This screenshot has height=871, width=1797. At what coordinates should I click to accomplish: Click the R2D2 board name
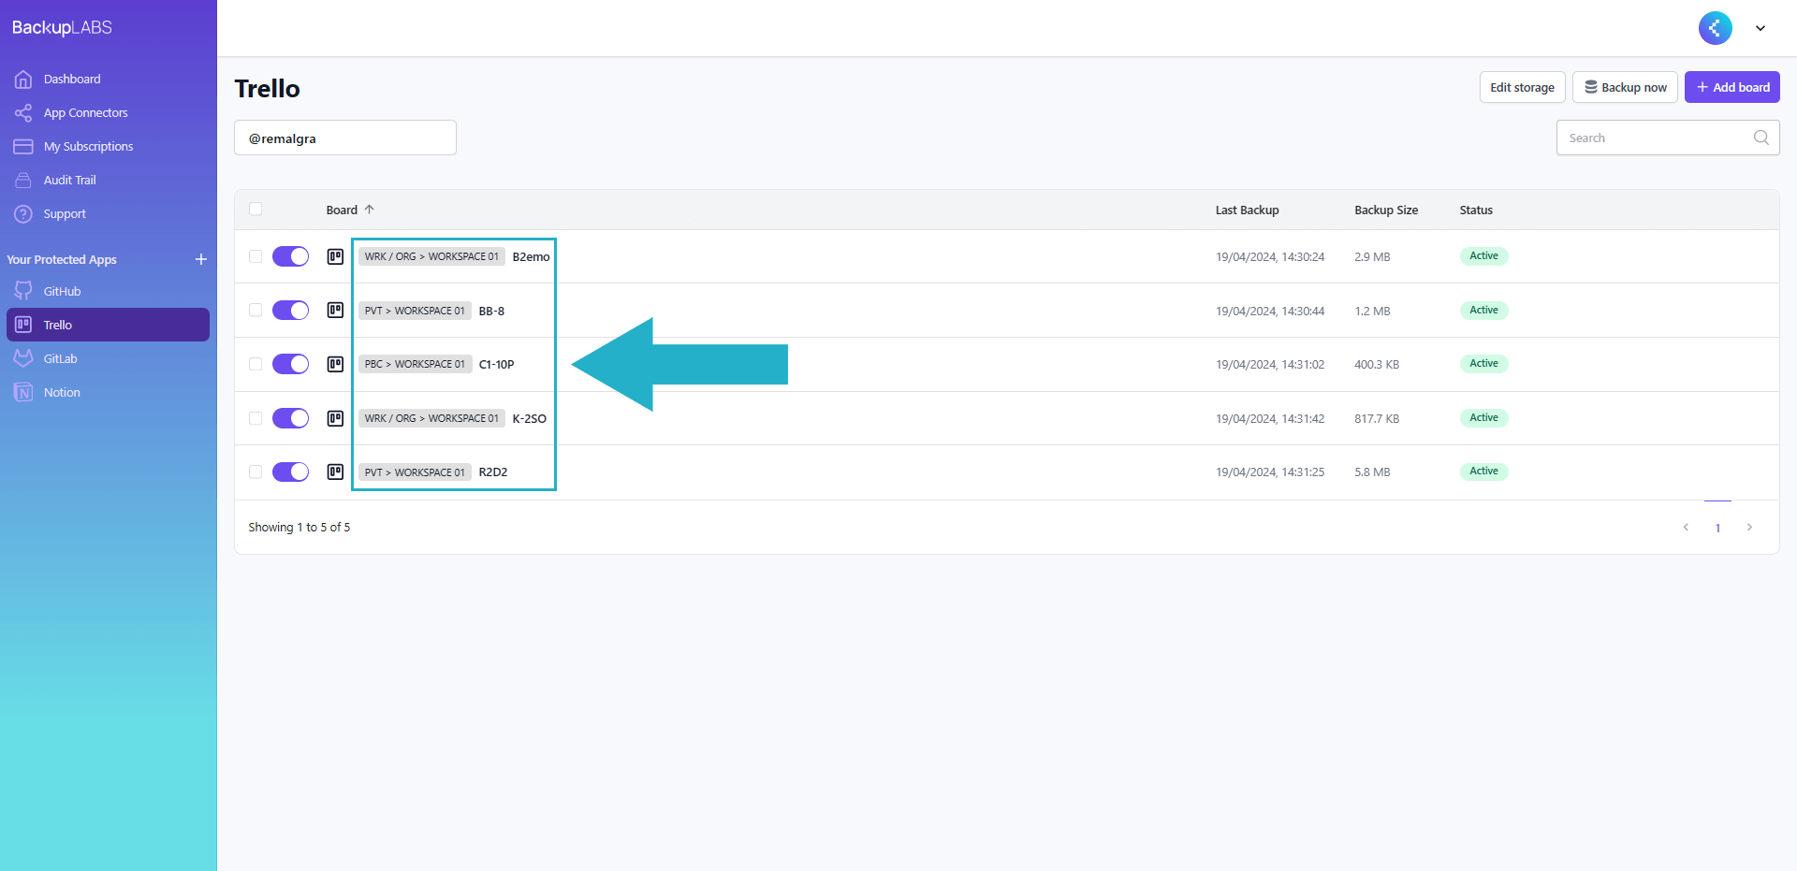tap(493, 472)
